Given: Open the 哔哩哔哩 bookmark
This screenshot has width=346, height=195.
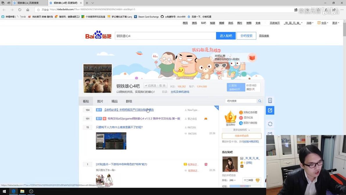Looking at the screenshot, I should [x=13, y=17].
